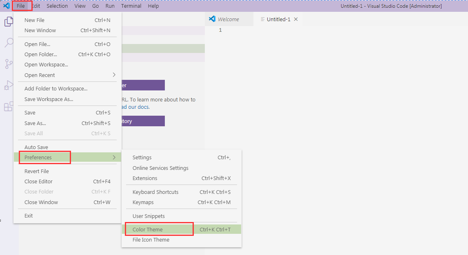
Task: Select Open Workspace... menu entry
Action: click(x=67, y=65)
